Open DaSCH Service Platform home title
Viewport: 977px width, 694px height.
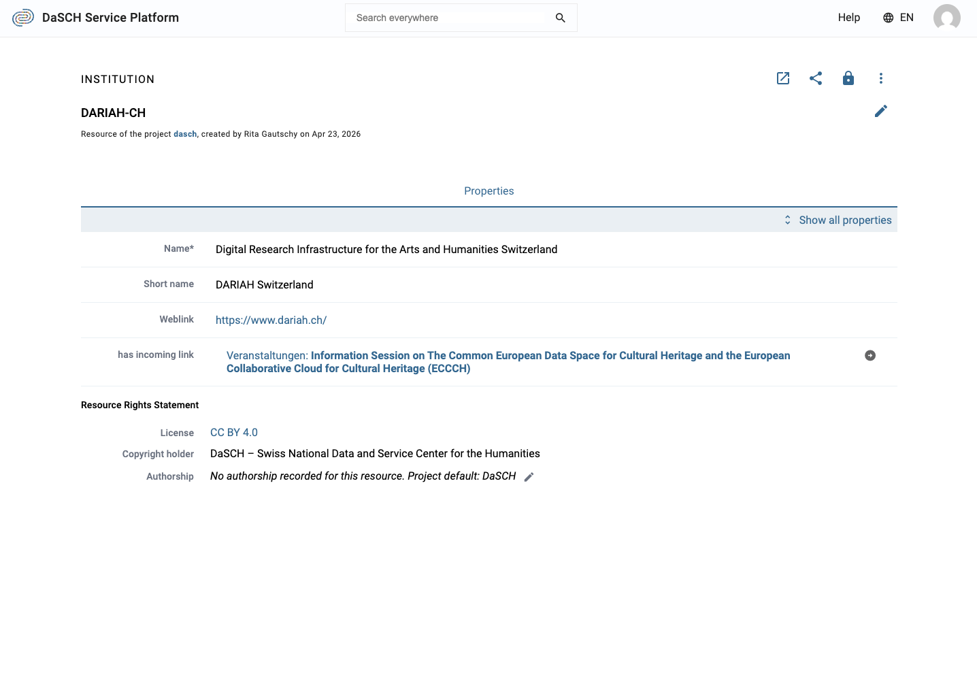coord(110,18)
